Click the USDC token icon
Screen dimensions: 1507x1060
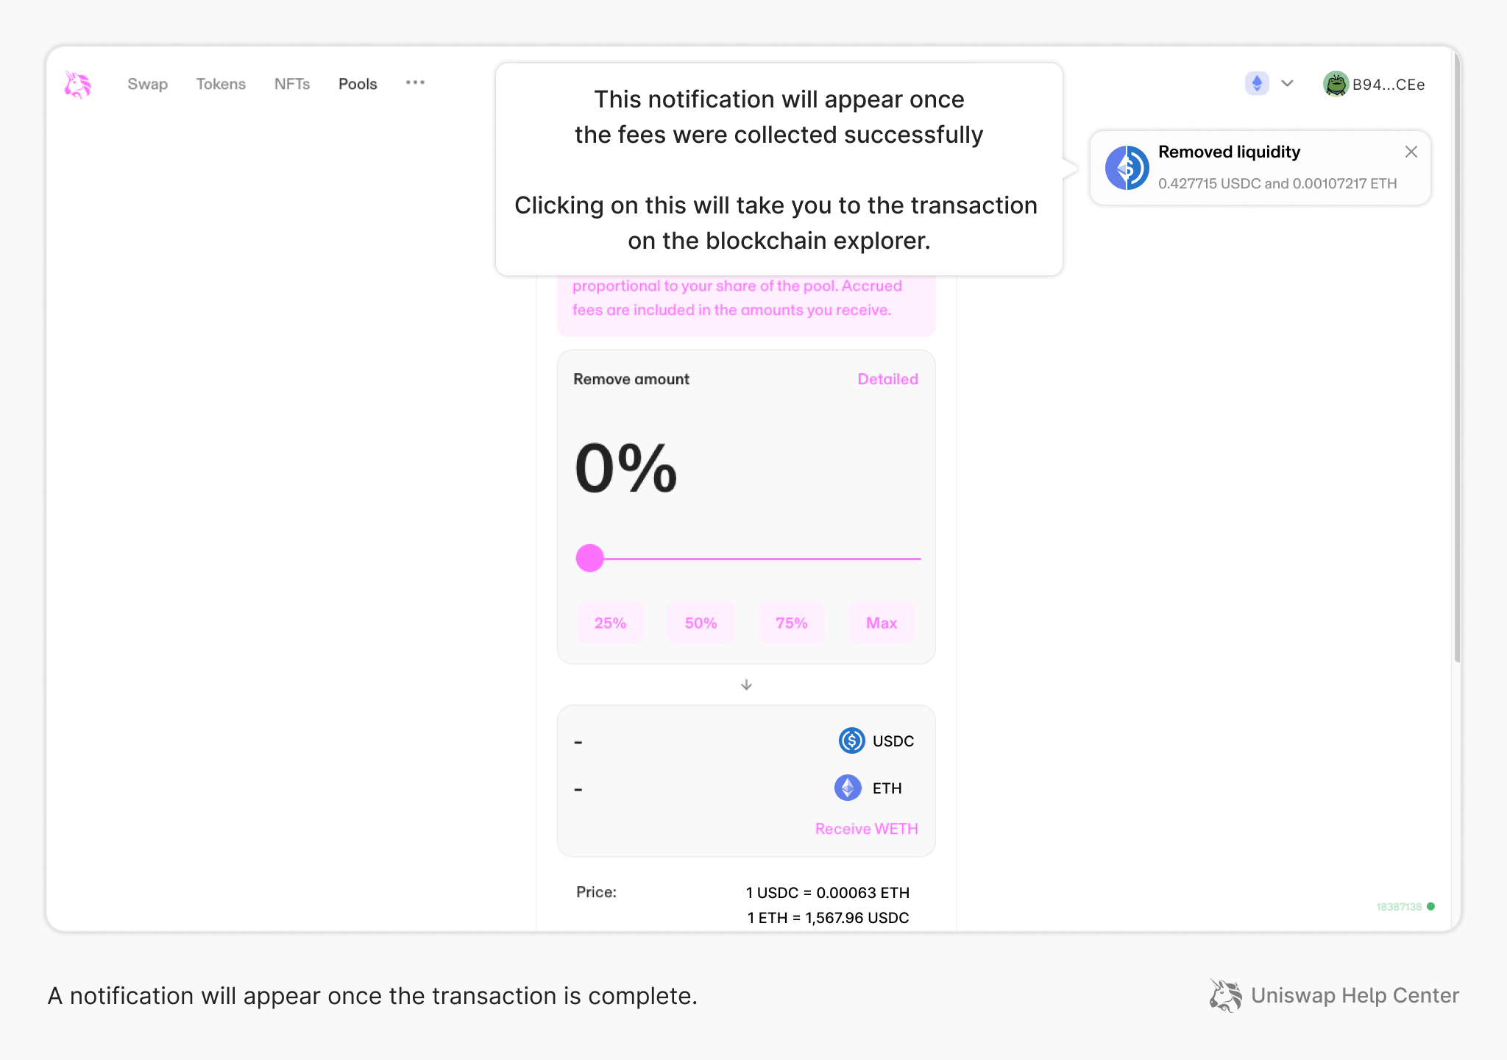pyautogui.click(x=851, y=741)
